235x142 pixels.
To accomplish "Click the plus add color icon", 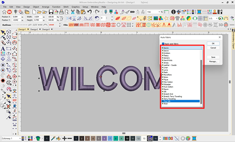I will (64, 138).
